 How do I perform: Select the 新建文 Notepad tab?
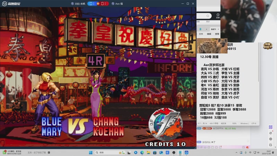point(213,29)
